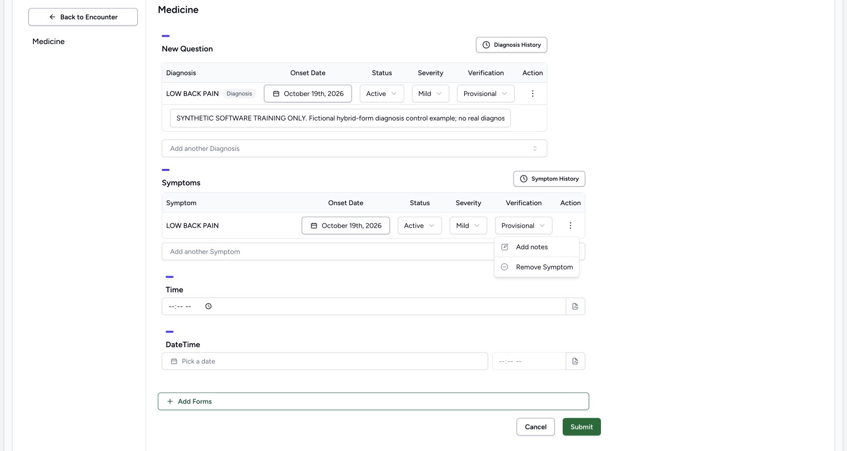This screenshot has height=451, width=847.
Task: Click LOW BACK PAIN in the Symptoms table
Action: 192,226
